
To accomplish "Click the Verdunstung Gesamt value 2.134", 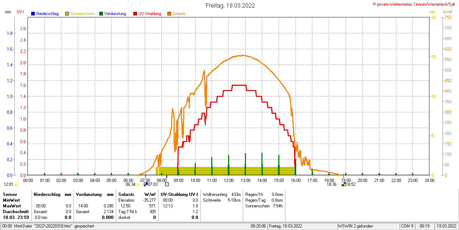I will pos(109,212).
